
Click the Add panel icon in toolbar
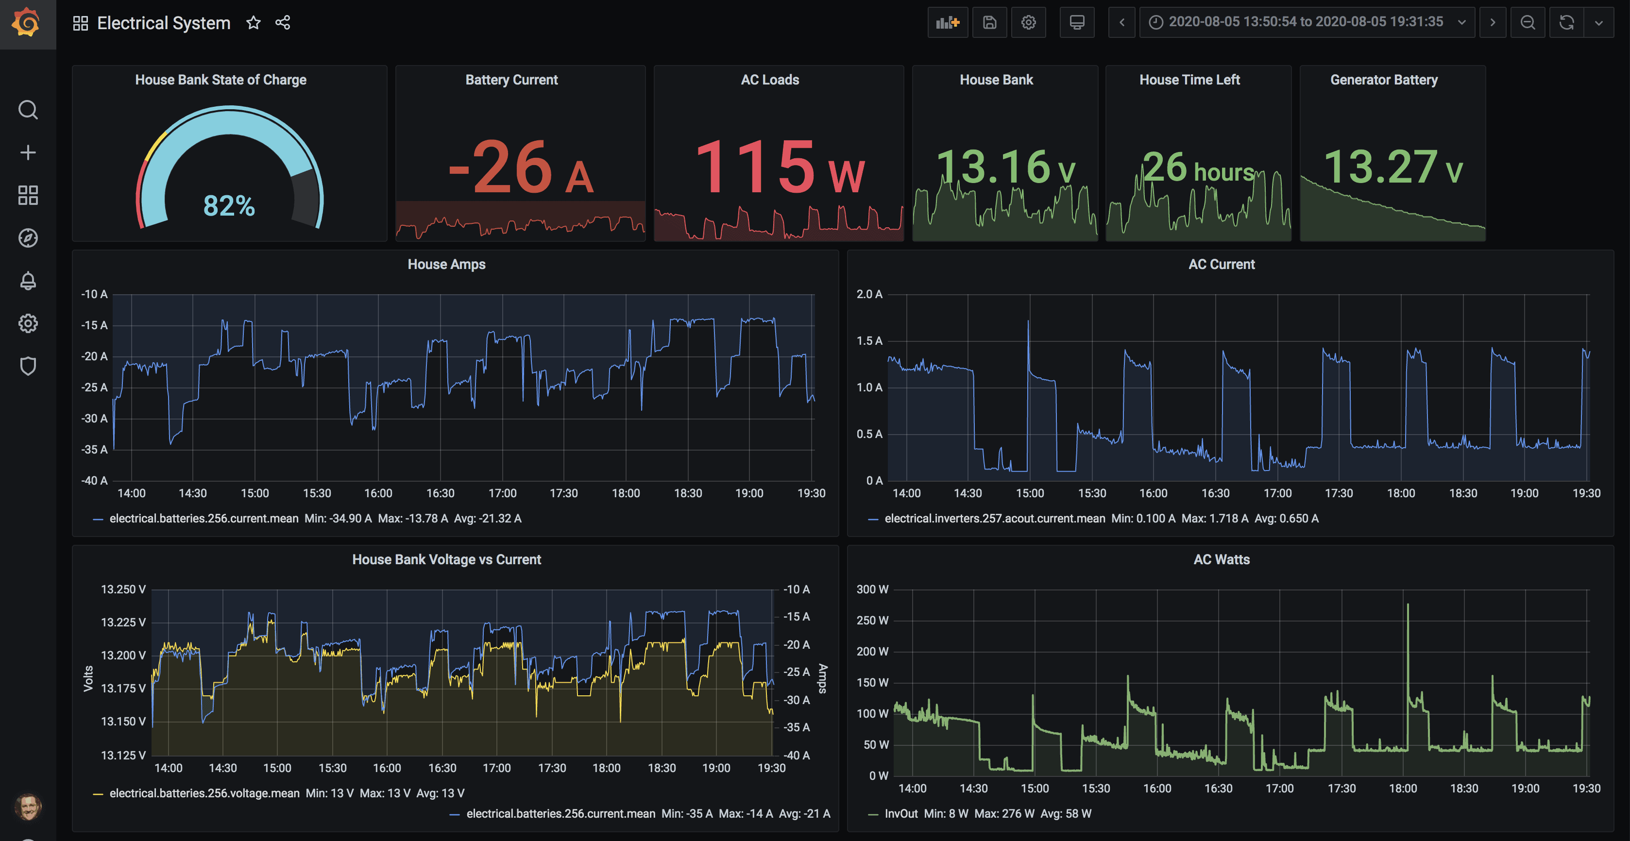[x=947, y=23]
